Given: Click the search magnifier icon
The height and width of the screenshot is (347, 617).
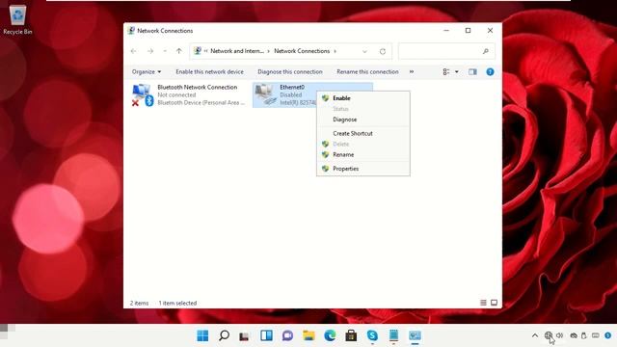Looking at the screenshot, I should [486, 51].
